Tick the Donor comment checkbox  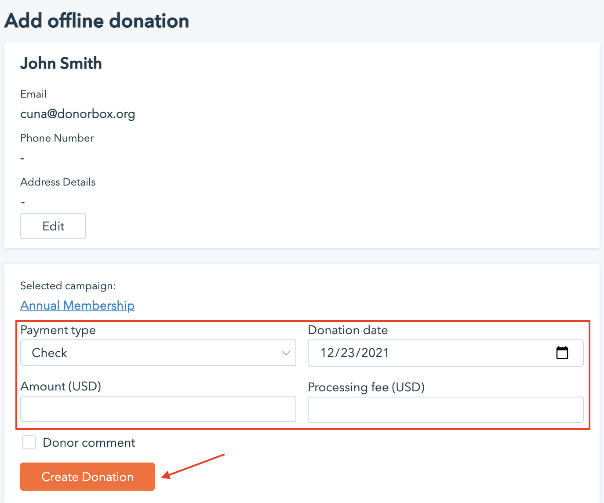[29, 442]
